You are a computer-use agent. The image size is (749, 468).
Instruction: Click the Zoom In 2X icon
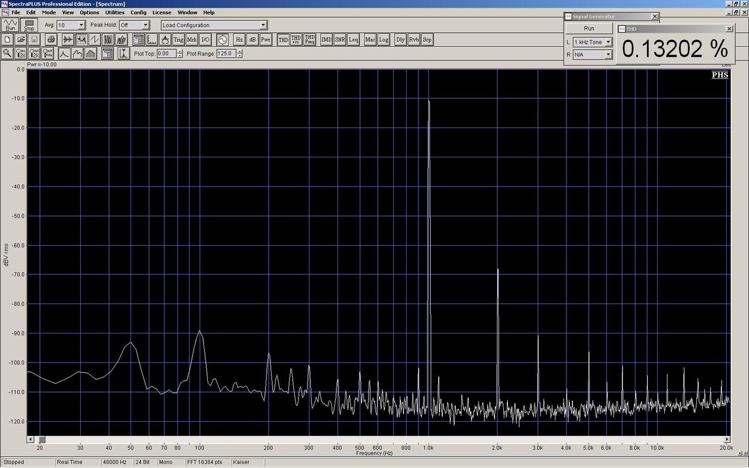tap(21, 53)
